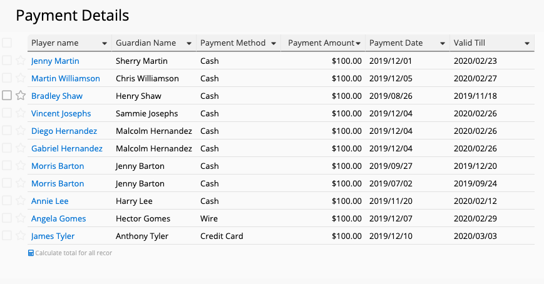Click valid till date 2020/03/03
This screenshot has width=544, height=284.
475,236
